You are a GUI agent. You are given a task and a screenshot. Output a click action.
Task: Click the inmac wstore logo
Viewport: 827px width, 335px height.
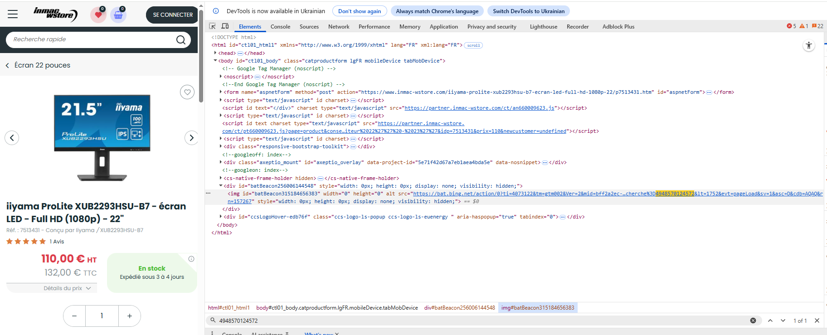[x=55, y=14]
